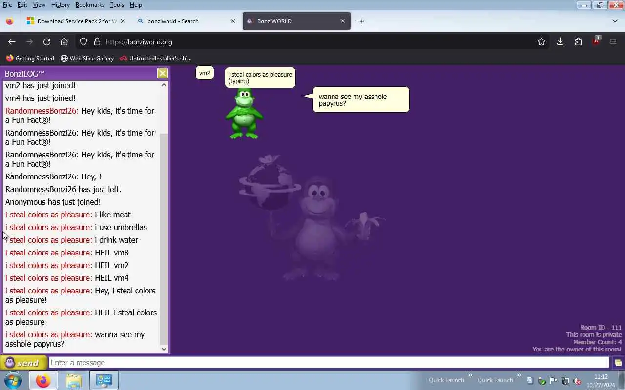Open the Firefox View pinned icon
625x390 pixels.
point(9,21)
